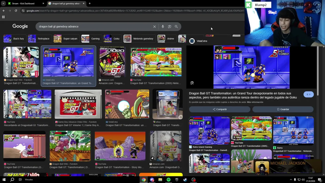Open Windows taskbar search
The width and height of the screenshot is (325, 183).
click(12, 180)
